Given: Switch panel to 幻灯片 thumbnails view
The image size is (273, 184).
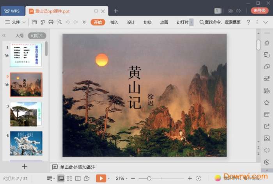Looking at the screenshot, I should pyautogui.click(x=36, y=36).
